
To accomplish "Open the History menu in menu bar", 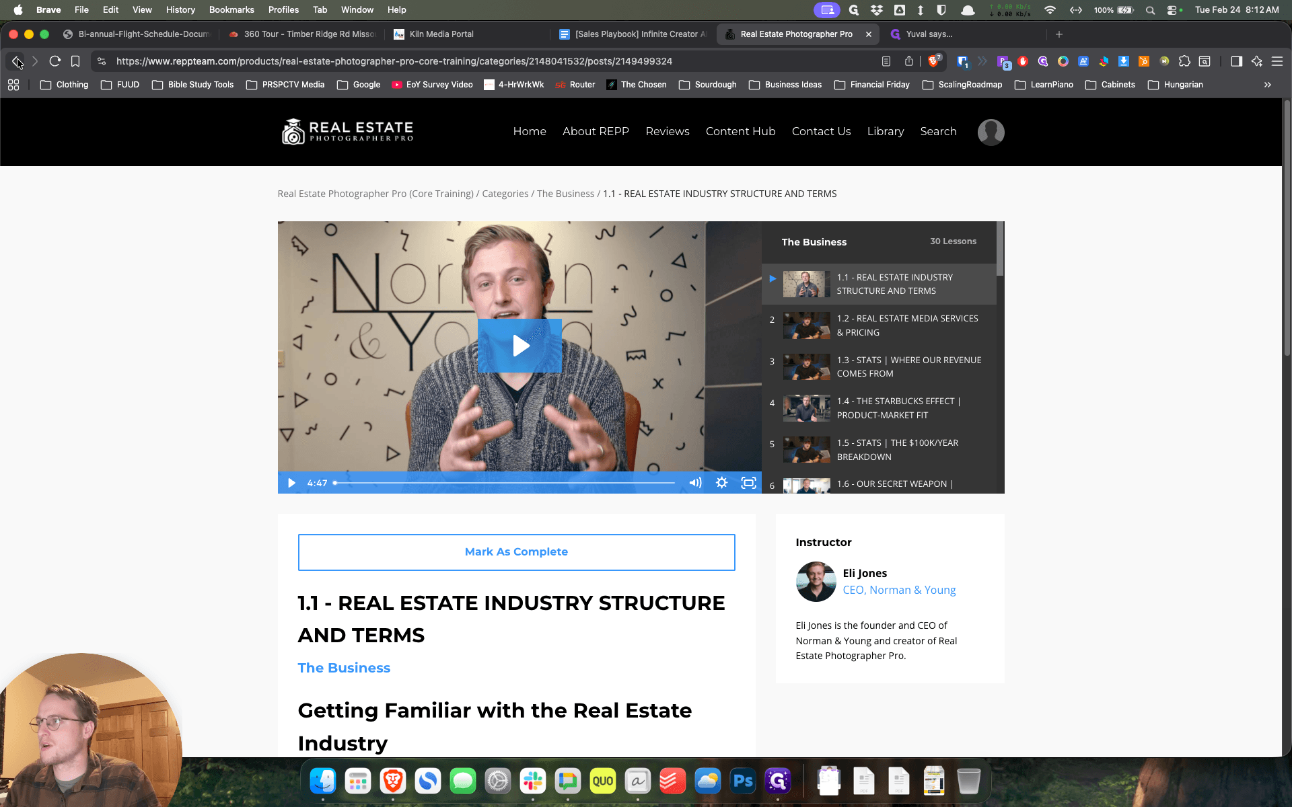I will point(180,10).
